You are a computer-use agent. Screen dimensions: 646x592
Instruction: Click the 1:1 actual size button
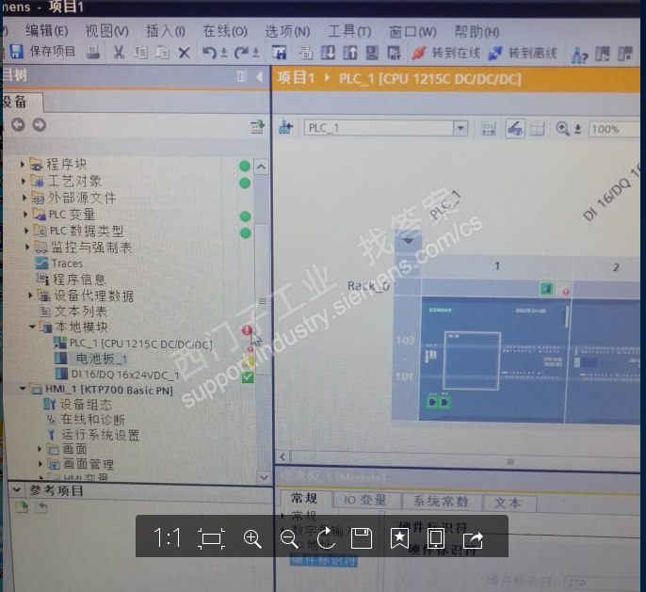point(167,537)
